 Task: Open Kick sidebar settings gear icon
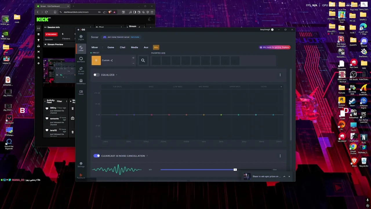[39, 63]
